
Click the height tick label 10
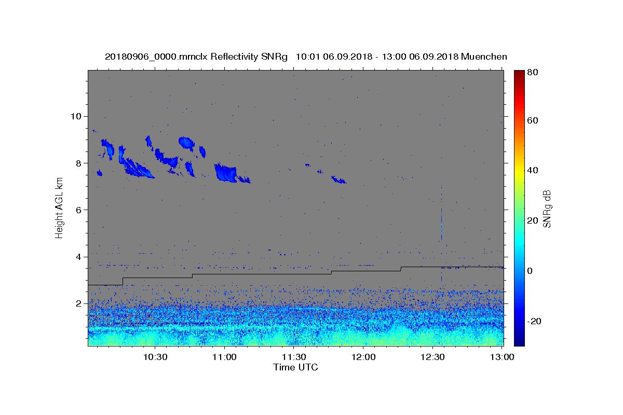(76, 116)
